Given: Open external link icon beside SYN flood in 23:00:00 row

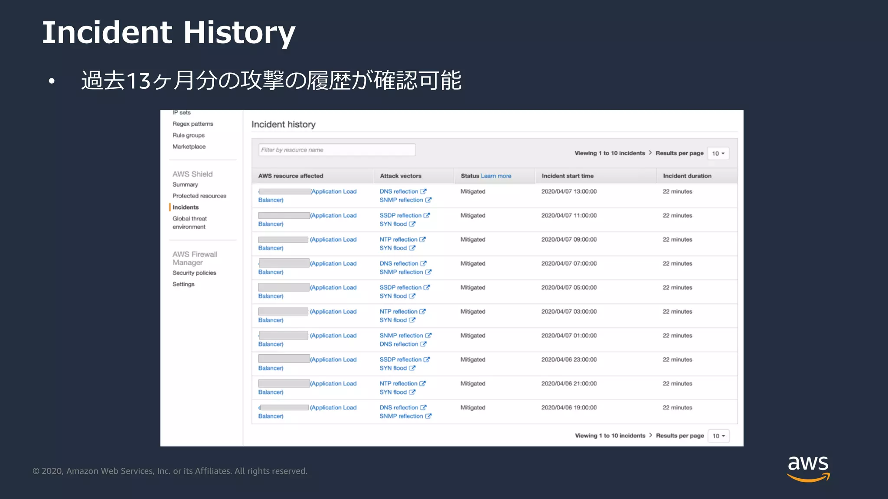Looking at the screenshot, I should pyautogui.click(x=412, y=368).
